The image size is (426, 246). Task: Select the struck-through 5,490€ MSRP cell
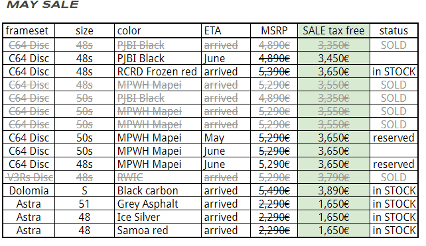point(274,191)
